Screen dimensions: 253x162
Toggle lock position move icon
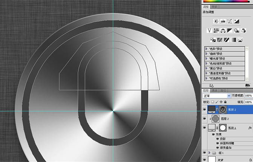(221, 102)
